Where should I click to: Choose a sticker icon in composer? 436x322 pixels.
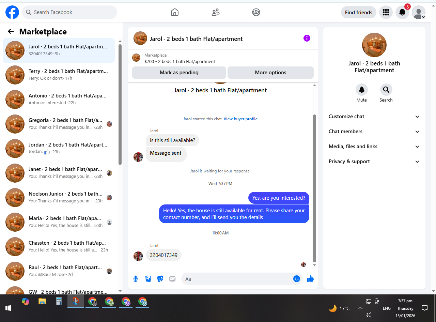160,279
